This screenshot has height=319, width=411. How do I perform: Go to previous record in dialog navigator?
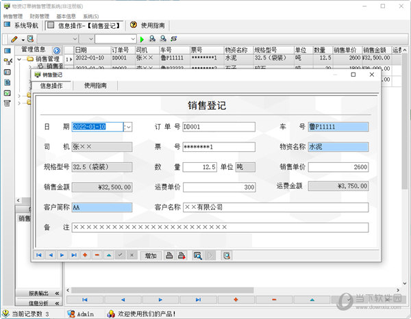[x=51, y=255]
